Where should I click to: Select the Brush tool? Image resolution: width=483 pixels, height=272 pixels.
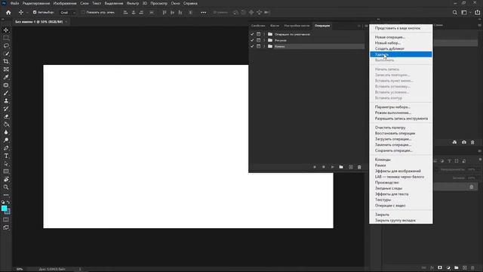pos(6,93)
